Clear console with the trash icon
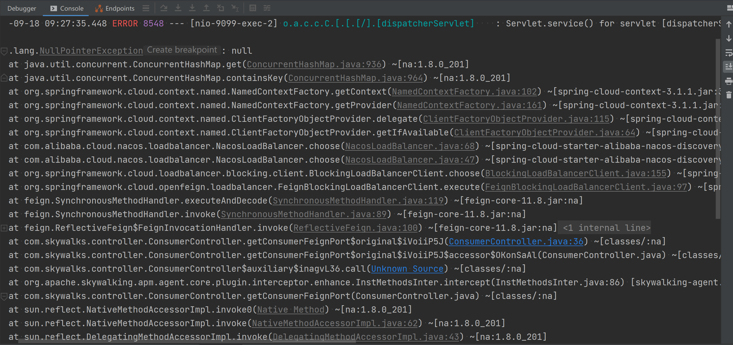 [728, 95]
